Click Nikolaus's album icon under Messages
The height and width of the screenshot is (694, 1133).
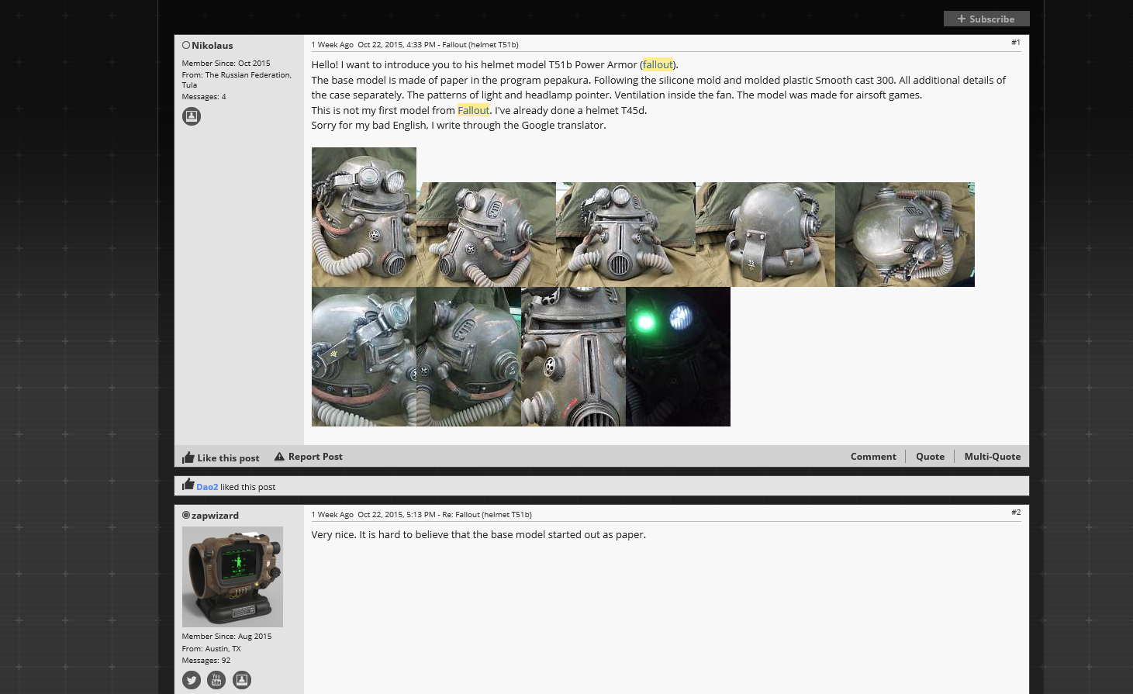192,116
